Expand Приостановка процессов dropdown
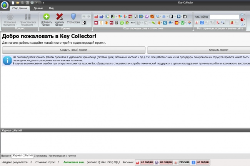Image resolution: width=250 pixels, height=166 pixels. pyautogui.click(x=28, y=20)
